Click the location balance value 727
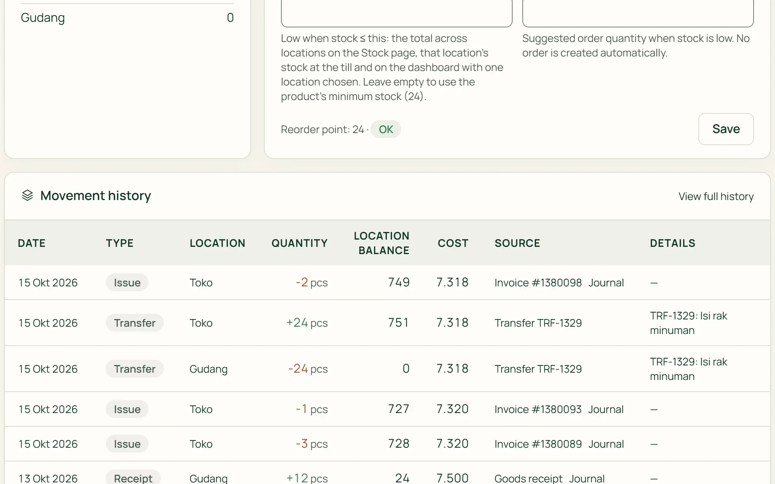Viewport: 775px width, 484px height. pos(399,409)
